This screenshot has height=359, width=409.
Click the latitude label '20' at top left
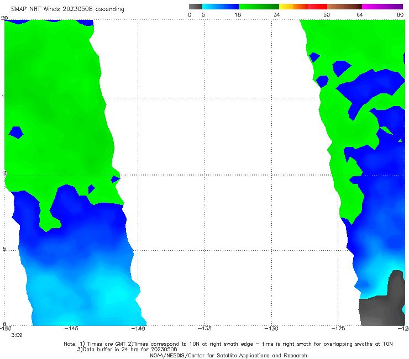click(x=4, y=18)
